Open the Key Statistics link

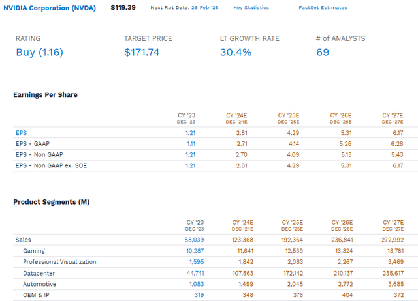click(251, 8)
